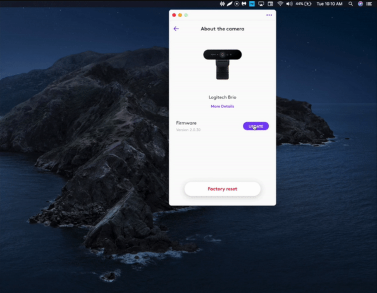This screenshot has height=293, width=377.
Task: Click the "Logitech Brio" device name
Action: pyautogui.click(x=222, y=97)
